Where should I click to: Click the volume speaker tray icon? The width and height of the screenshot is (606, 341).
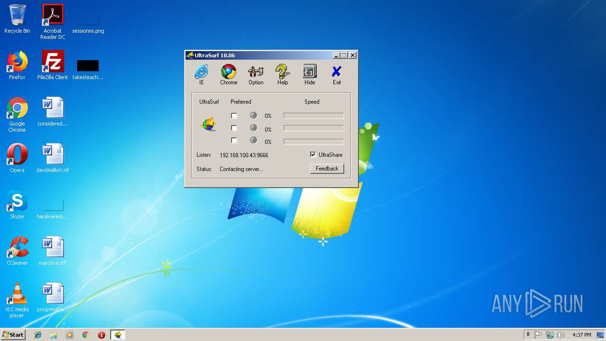(x=561, y=335)
